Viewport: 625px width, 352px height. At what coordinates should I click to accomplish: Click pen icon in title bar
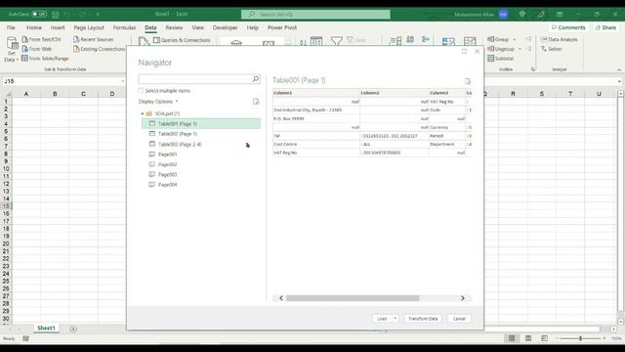(541, 14)
